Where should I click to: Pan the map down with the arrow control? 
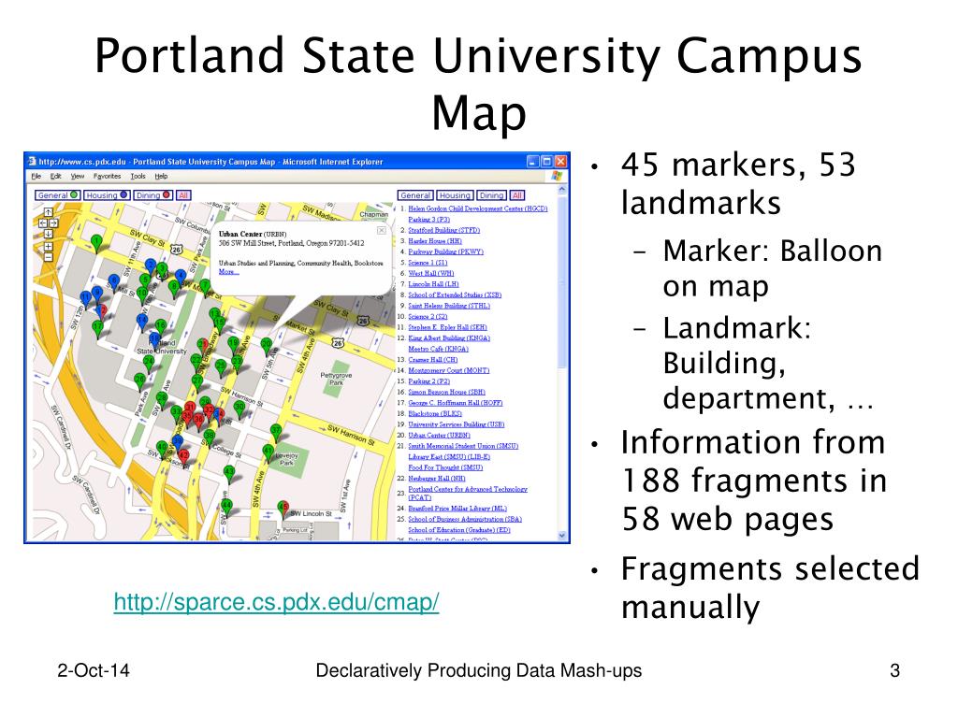[x=49, y=234]
